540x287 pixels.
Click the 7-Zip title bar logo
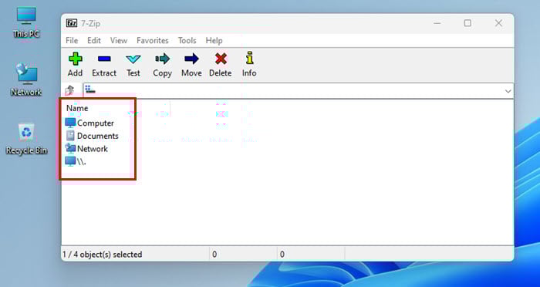click(x=72, y=23)
